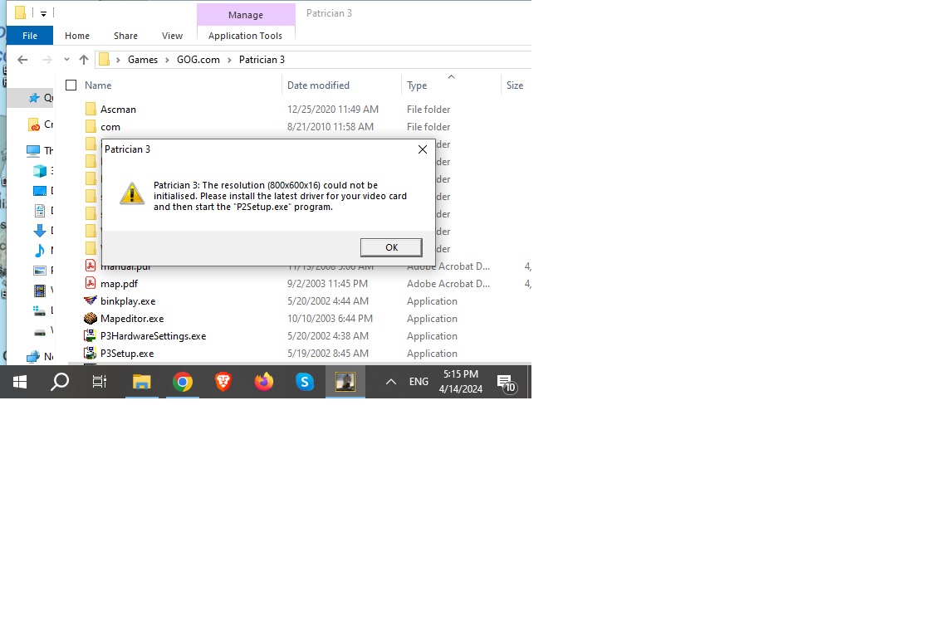Click the Mapeditor.exe file name
This screenshot has width=940, height=625.
(132, 319)
